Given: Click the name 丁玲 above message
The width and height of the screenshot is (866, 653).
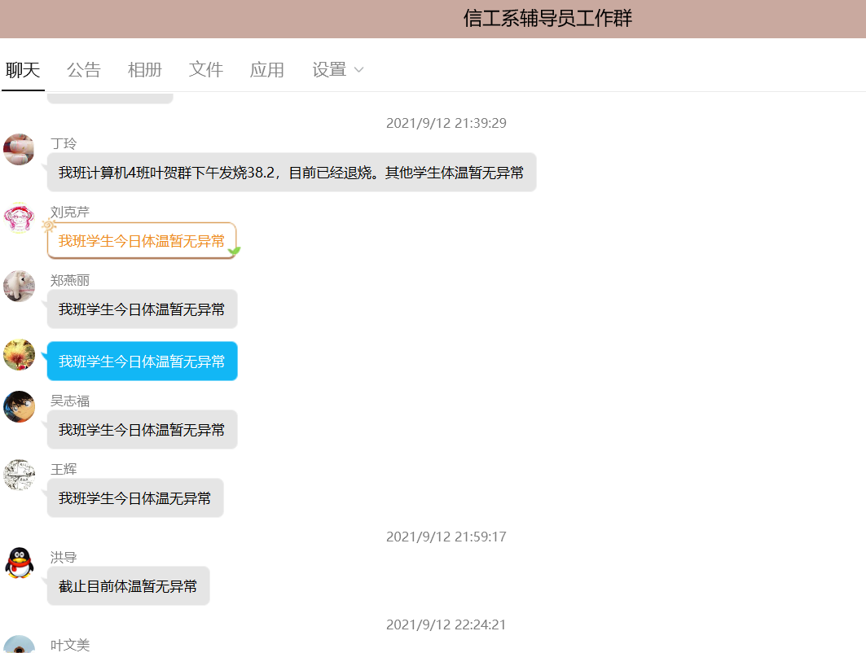Looking at the screenshot, I should click(x=64, y=144).
